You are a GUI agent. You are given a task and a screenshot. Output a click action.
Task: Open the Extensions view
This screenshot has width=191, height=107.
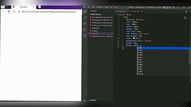tap(85, 35)
